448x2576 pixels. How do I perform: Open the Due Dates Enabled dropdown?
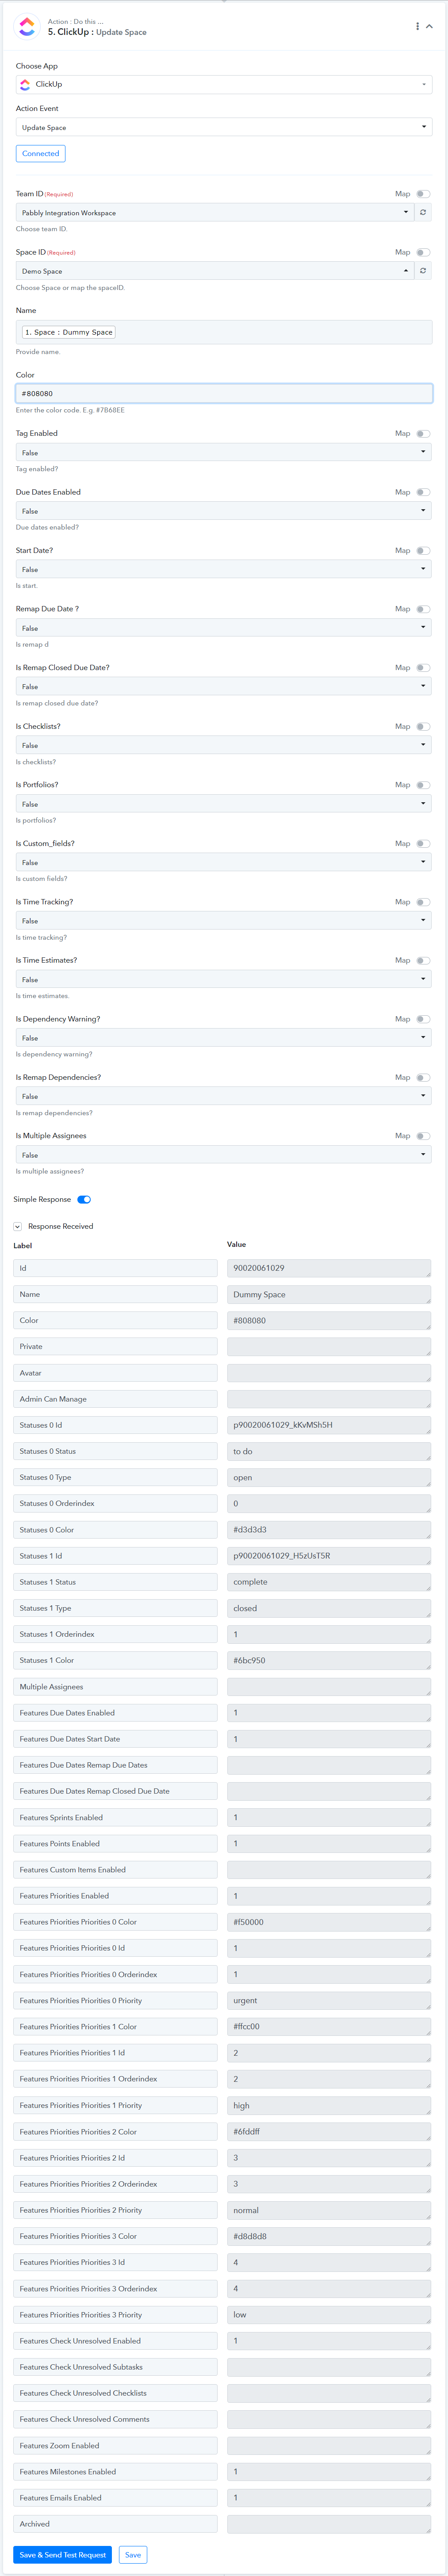point(224,511)
